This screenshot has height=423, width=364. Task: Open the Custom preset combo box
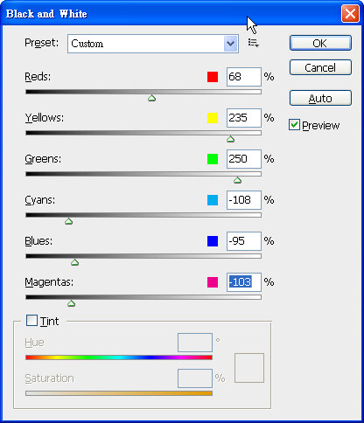[153, 44]
